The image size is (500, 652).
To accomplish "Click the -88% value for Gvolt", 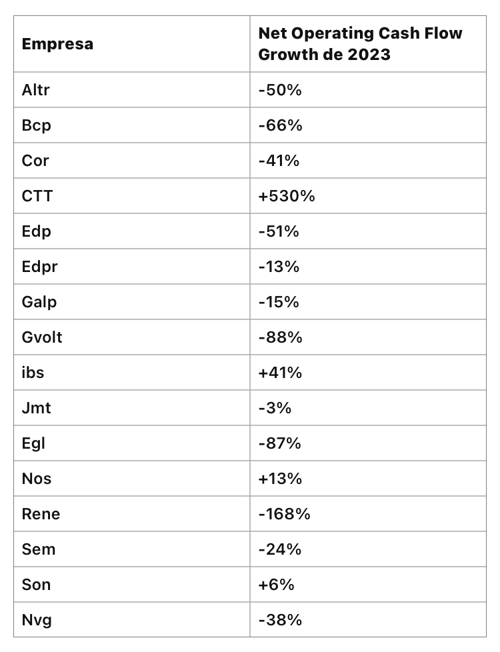I will 280,337.
